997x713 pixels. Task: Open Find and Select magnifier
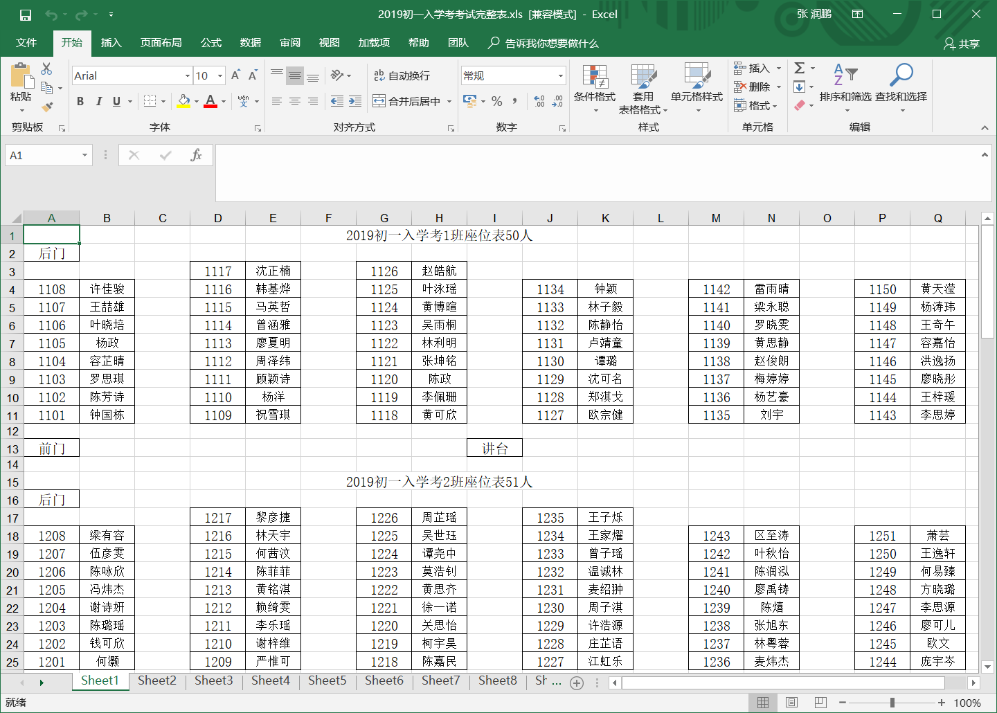pos(901,87)
